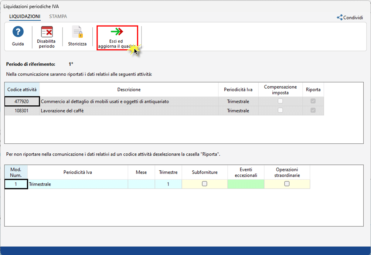Toggle Compensazione imposta for Lavorazione del caffè
Image resolution: width=371 pixels, height=255 pixels.
[280, 110]
